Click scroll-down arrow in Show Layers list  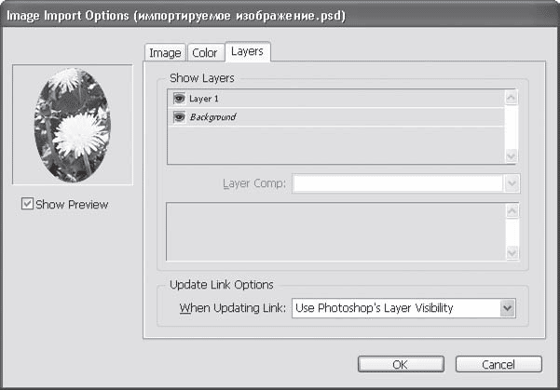[512, 155]
